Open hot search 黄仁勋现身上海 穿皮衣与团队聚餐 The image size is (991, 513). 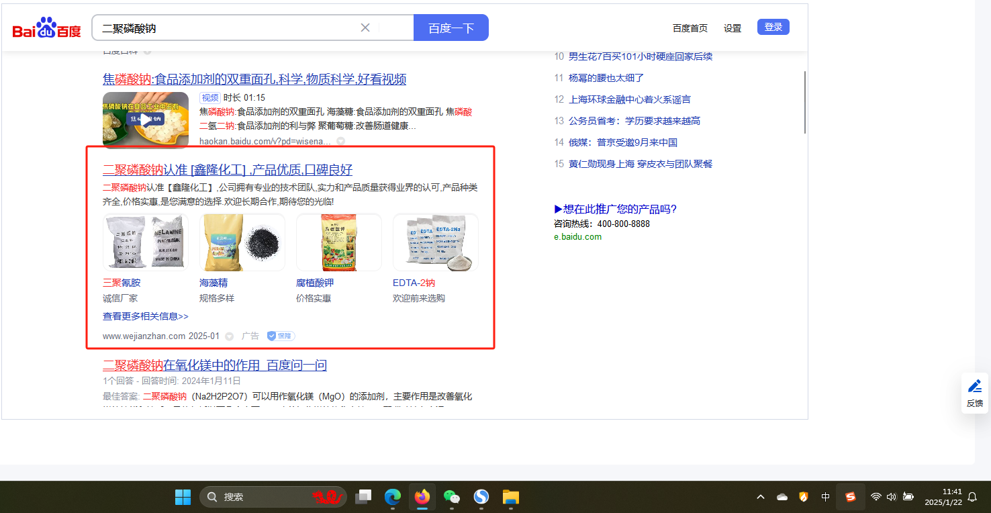click(x=641, y=164)
